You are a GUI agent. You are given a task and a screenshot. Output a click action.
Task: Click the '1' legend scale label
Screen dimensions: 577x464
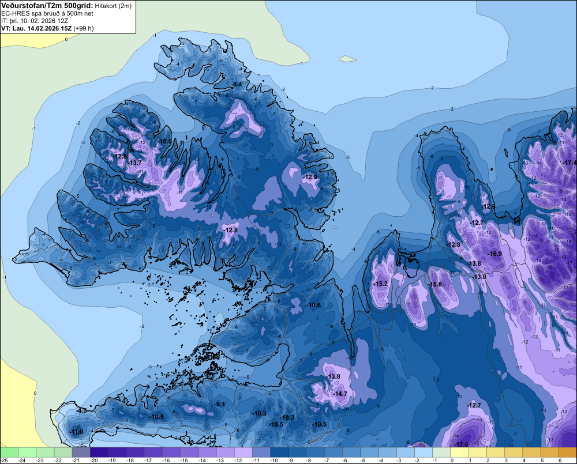[470, 461]
